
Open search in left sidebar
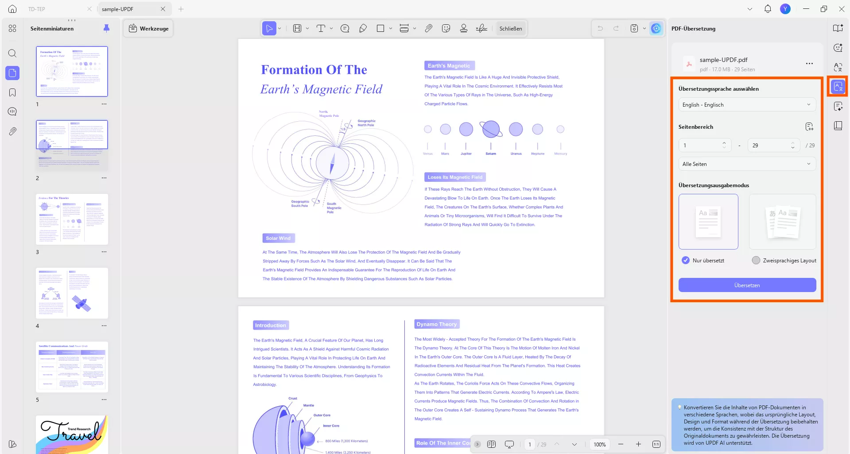pos(12,54)
